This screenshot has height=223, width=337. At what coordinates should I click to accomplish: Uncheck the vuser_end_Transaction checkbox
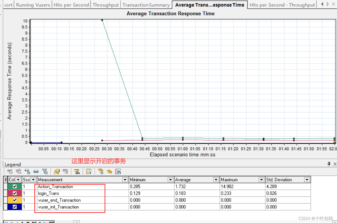coord(15,200)
